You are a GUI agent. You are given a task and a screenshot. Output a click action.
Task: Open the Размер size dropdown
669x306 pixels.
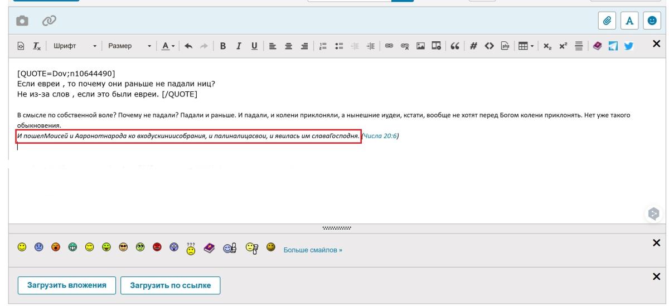[x=129, y=46]
